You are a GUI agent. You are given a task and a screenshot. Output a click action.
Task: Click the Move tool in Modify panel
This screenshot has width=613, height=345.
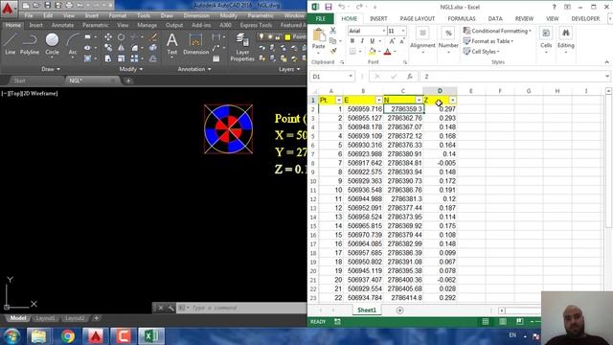pos(108,37)
